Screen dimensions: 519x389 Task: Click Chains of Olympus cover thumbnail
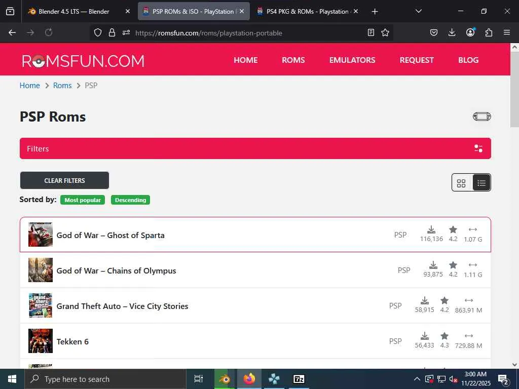click(x=41, y=270)
